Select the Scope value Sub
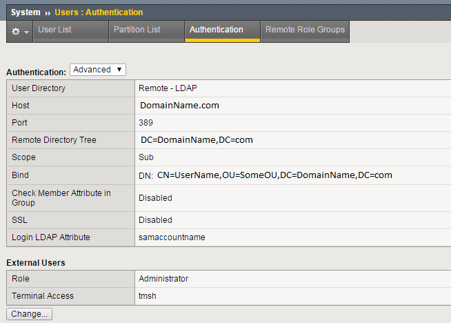The width and height of the screenshot is (451, 323). pos(146,157)
